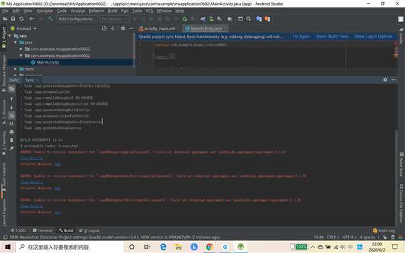
Task: Open Project panel gear settings
Action: pos(123,28)
